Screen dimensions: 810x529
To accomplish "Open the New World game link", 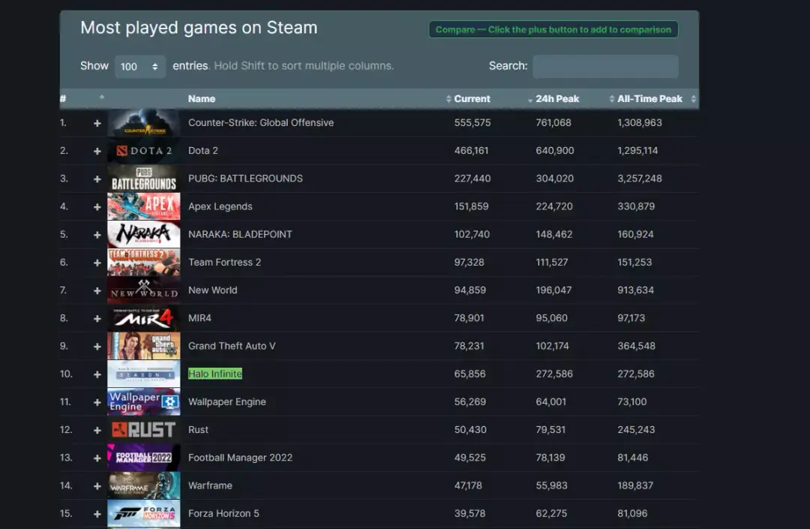I will pyautogui.click(x=213, y=290).
